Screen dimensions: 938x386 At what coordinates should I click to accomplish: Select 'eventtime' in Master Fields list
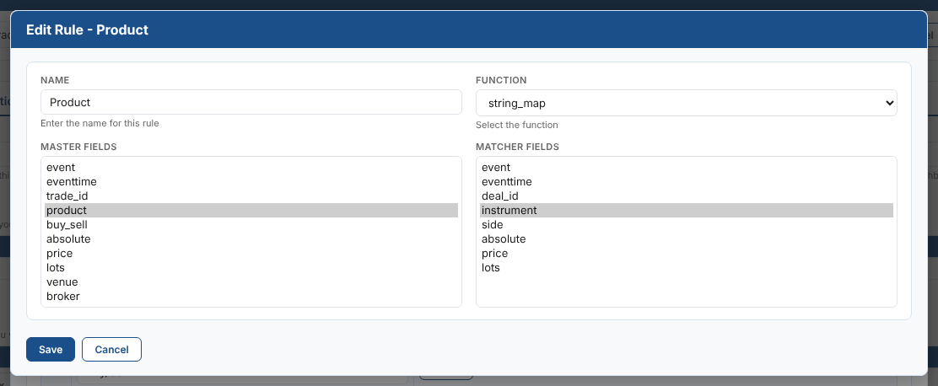pyautogui.click(x=251, y=182)
